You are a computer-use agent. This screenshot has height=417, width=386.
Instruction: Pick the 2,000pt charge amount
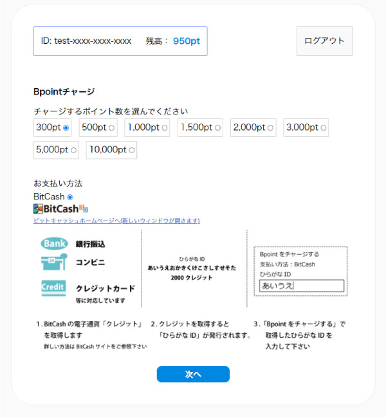point(270,128)
